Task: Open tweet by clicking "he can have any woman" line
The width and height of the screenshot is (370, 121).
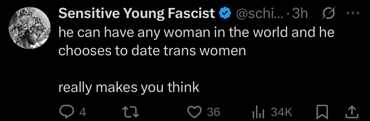Action: click(196, 32)
